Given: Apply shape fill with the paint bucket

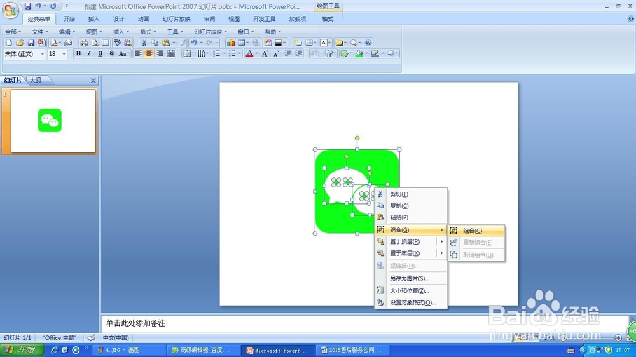Looking at the screenshot, I should [359, 53].
